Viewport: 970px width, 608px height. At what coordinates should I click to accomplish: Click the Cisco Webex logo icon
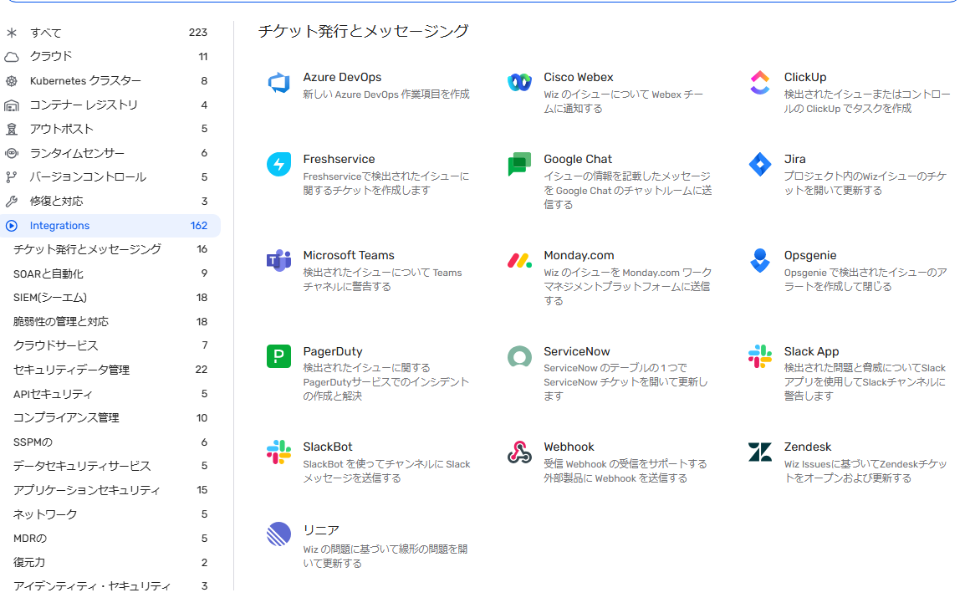tap(519, 83)
